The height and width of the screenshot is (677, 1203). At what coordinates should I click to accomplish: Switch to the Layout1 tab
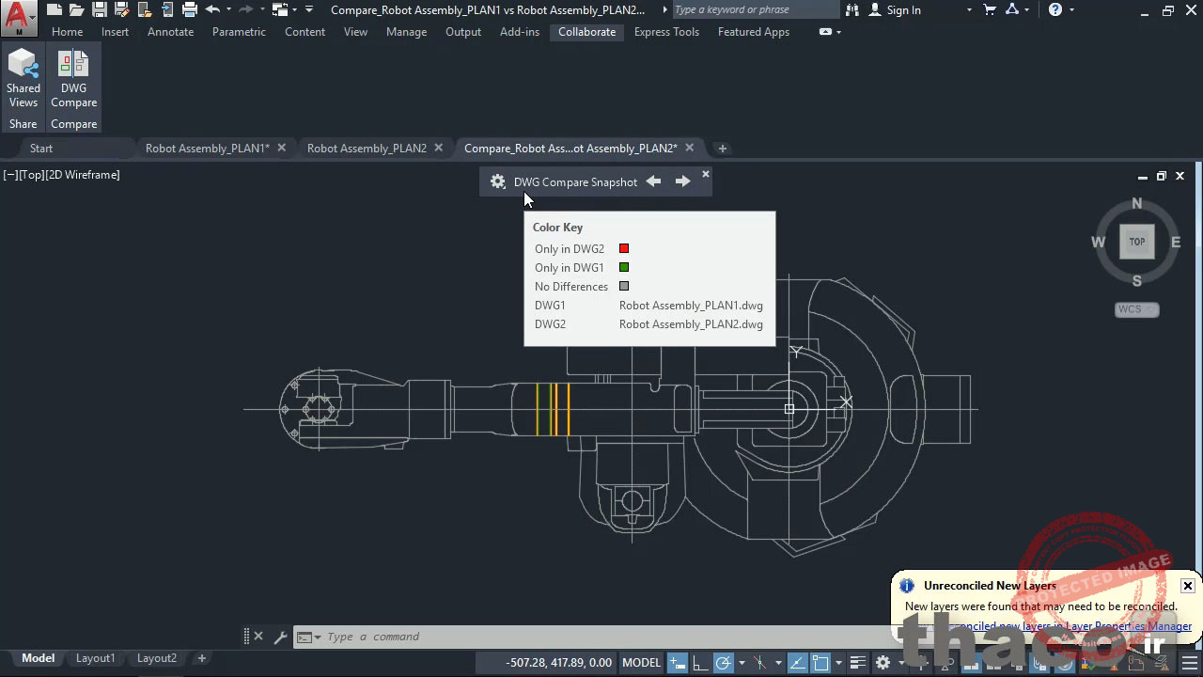coord(95,658)
